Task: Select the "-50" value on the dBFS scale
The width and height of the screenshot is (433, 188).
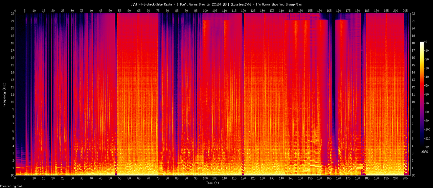Action: click(x=427, y=86)
